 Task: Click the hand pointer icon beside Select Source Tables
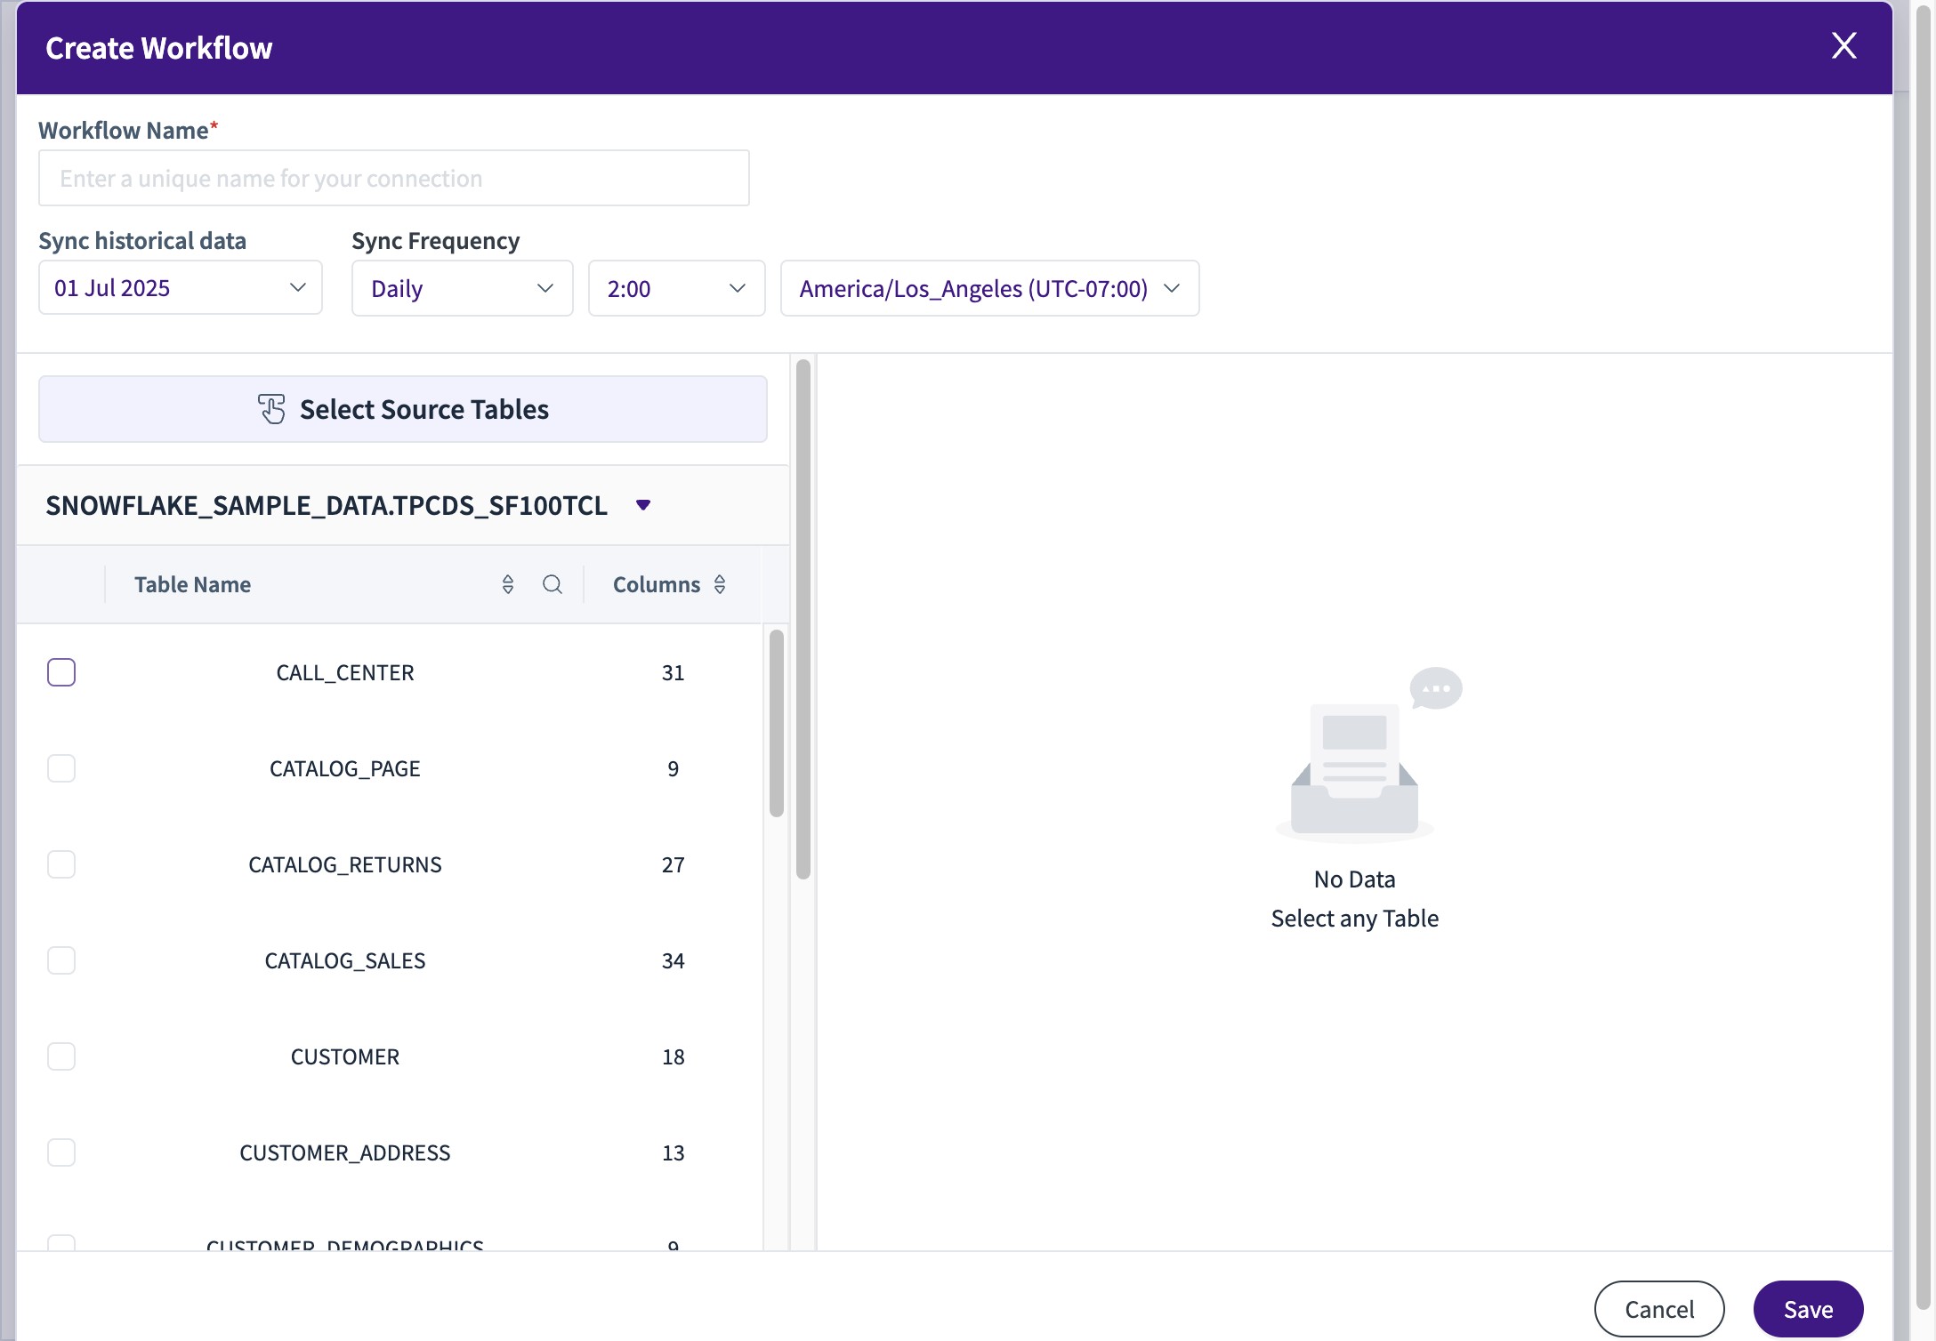click(x=272, y=409)
